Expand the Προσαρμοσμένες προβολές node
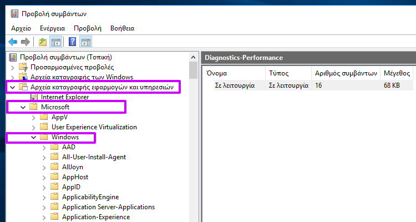 tap(12, 68)
